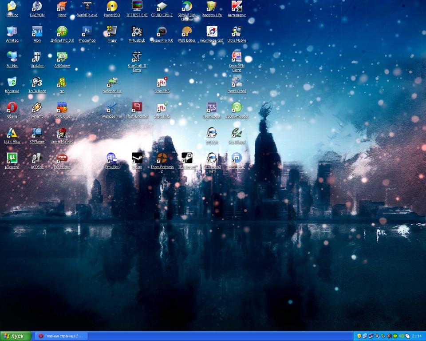Viewport: 426px width, 341px height.
Task: Click the Light Alloy player icon
Action: coord(12,133)
